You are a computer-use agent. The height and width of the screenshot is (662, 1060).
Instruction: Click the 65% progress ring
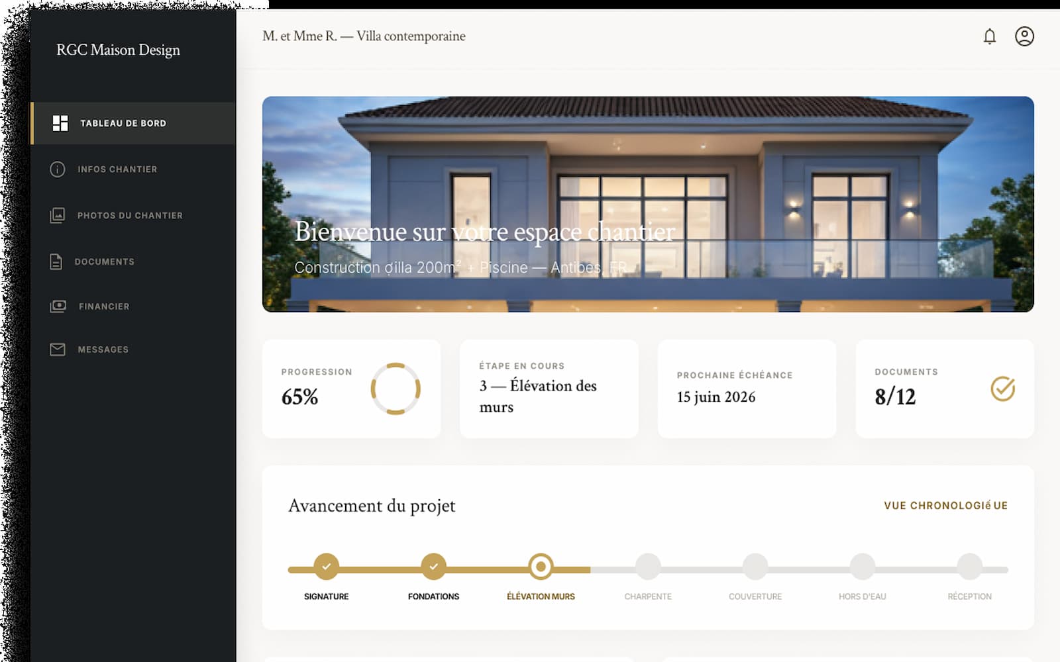[396, 389]
